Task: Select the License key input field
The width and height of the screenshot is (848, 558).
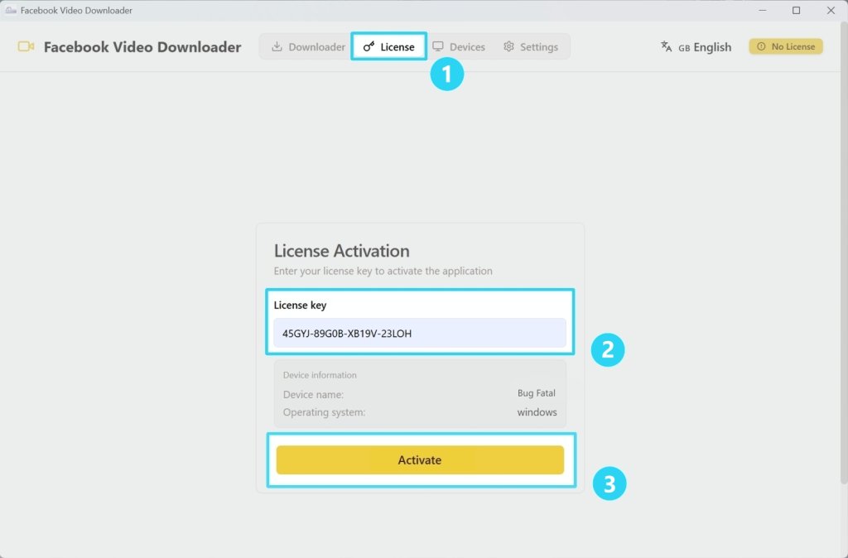Action: [x=420, y=333]
